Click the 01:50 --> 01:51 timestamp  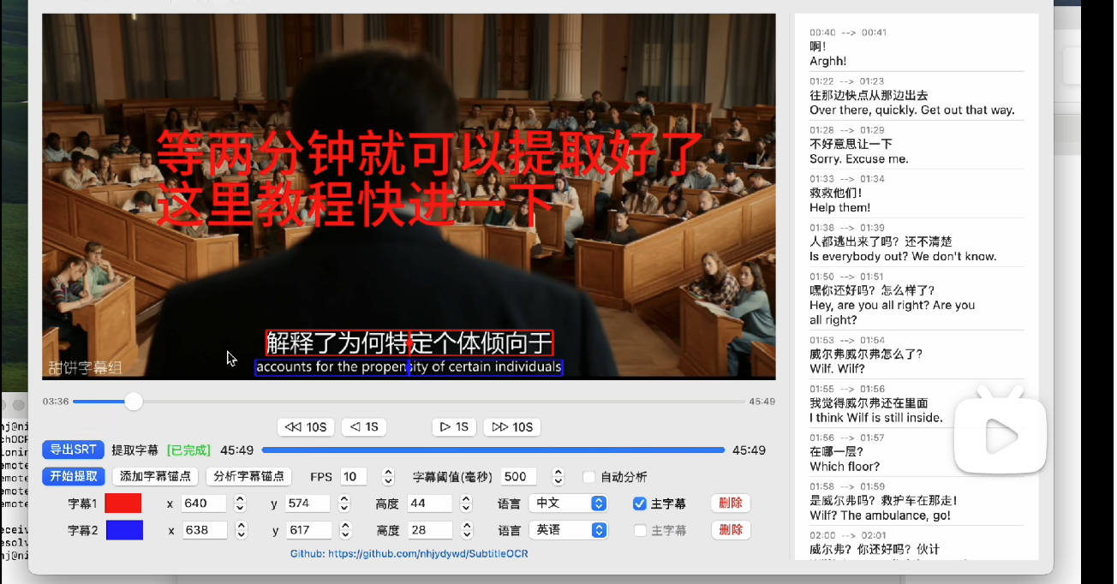coord(846,277)
